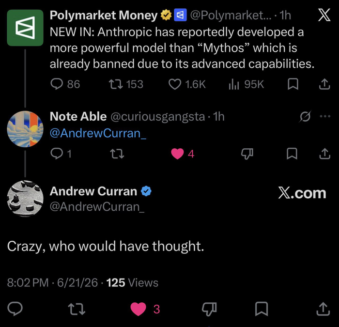This screenshot has width=339, height=327.
Task: Repost Andrew Curran's tweet
Action: (x=77, y=309)
